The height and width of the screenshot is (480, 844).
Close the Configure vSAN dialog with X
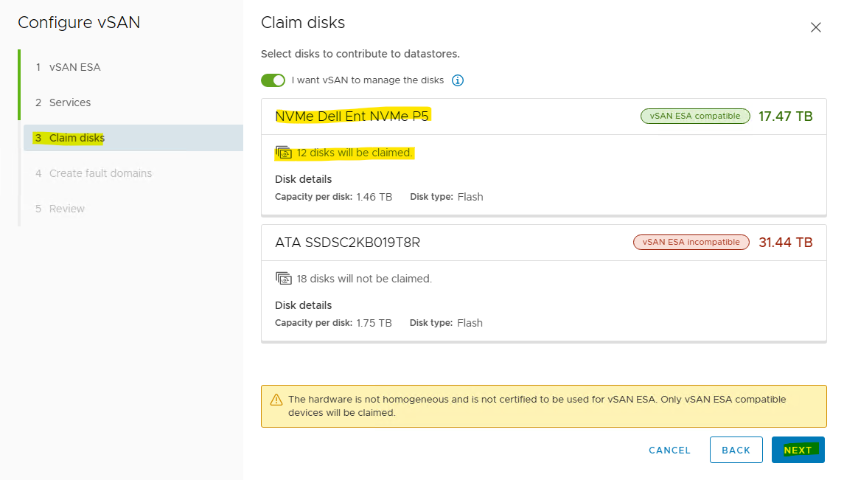coord(815,27)
